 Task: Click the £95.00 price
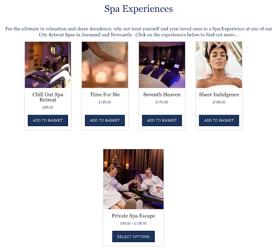coord(48,107)
